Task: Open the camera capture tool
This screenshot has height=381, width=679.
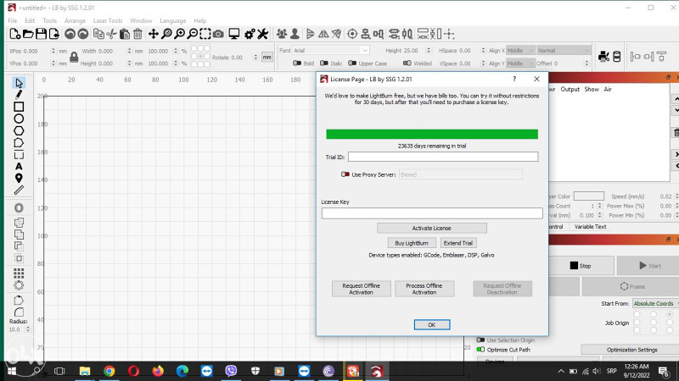Action: pyautogui.click(x=218, y=34)
